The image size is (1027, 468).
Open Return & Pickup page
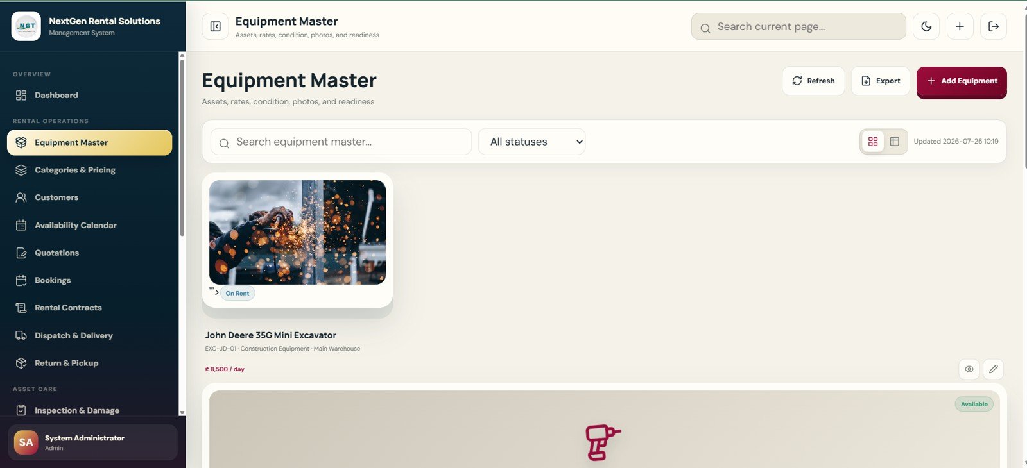tap(89, 363)
